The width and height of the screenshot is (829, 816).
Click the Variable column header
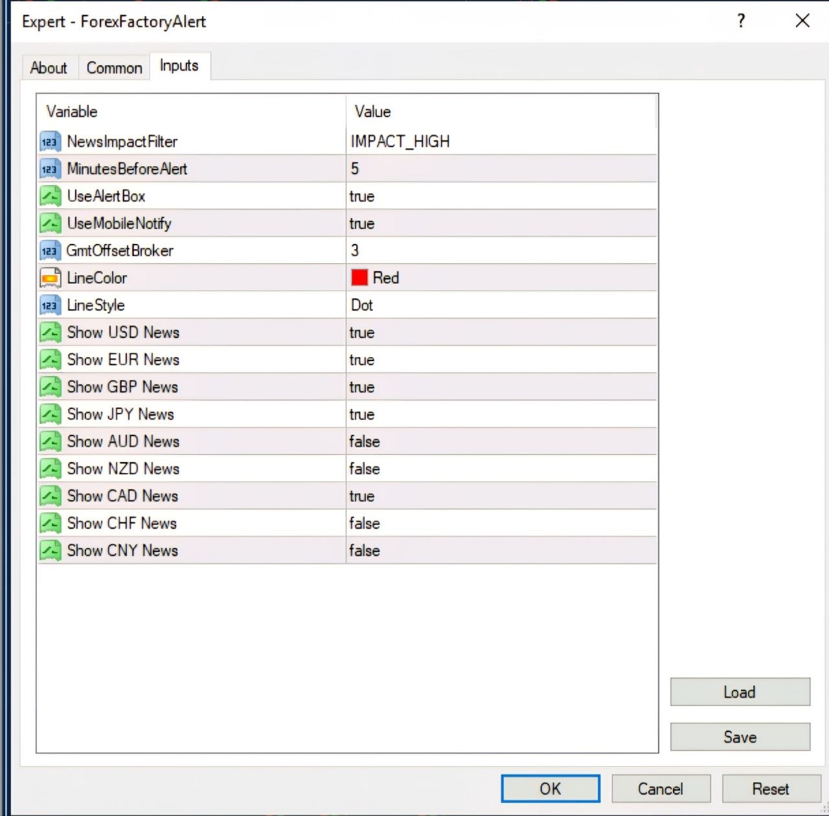coord(191,112)
